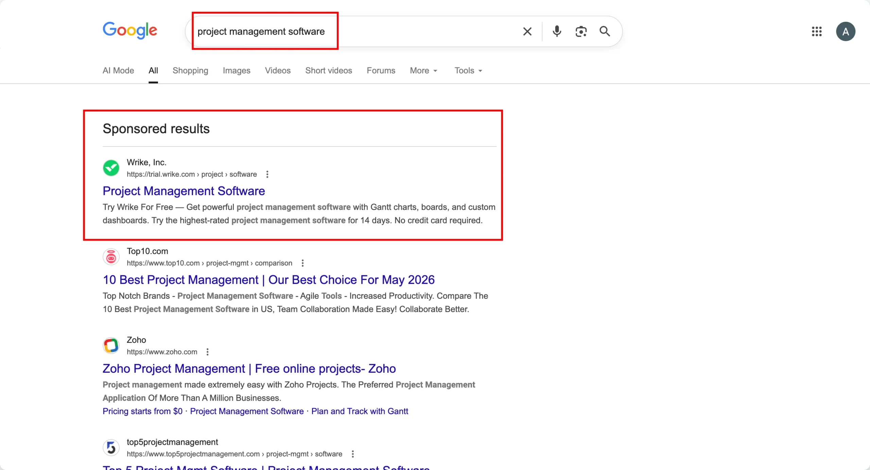Click the Zoho favicon
The height and width of the screenshot is (470, 870).
[111, 346]
